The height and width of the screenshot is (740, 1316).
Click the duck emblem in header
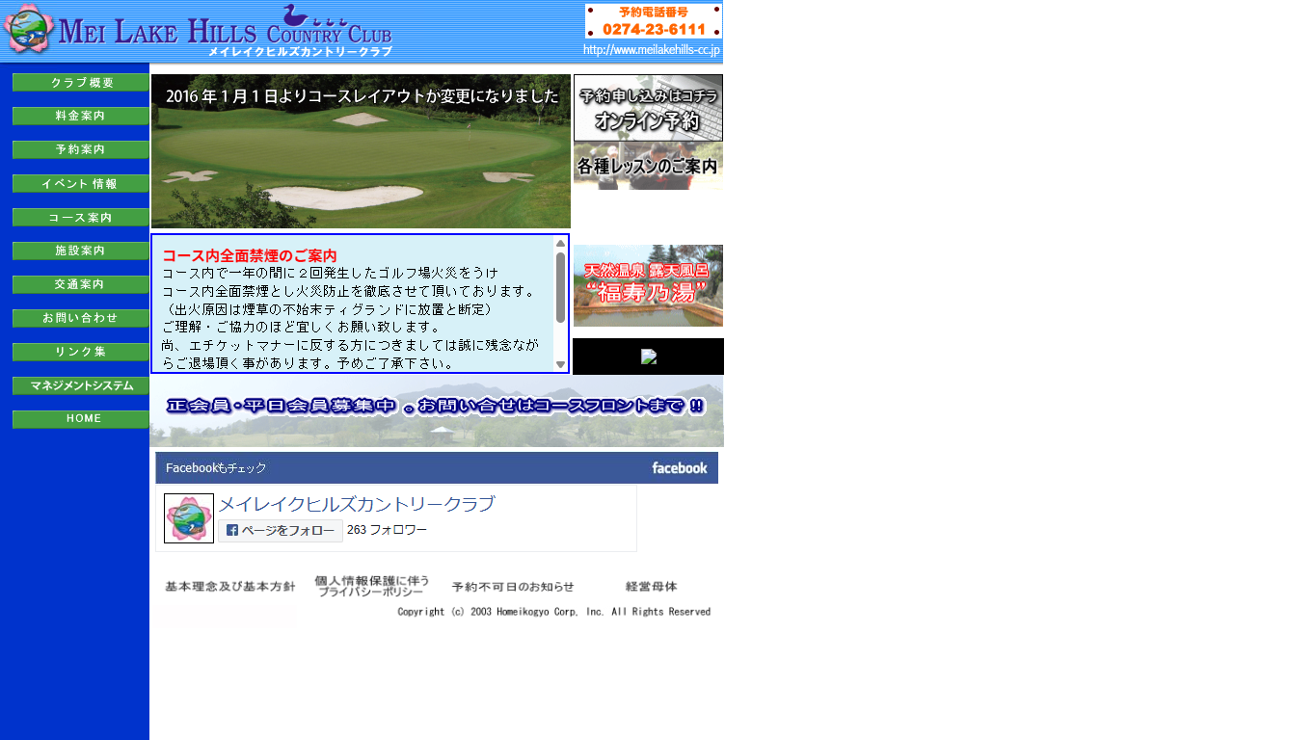click(x=295, y=16)
